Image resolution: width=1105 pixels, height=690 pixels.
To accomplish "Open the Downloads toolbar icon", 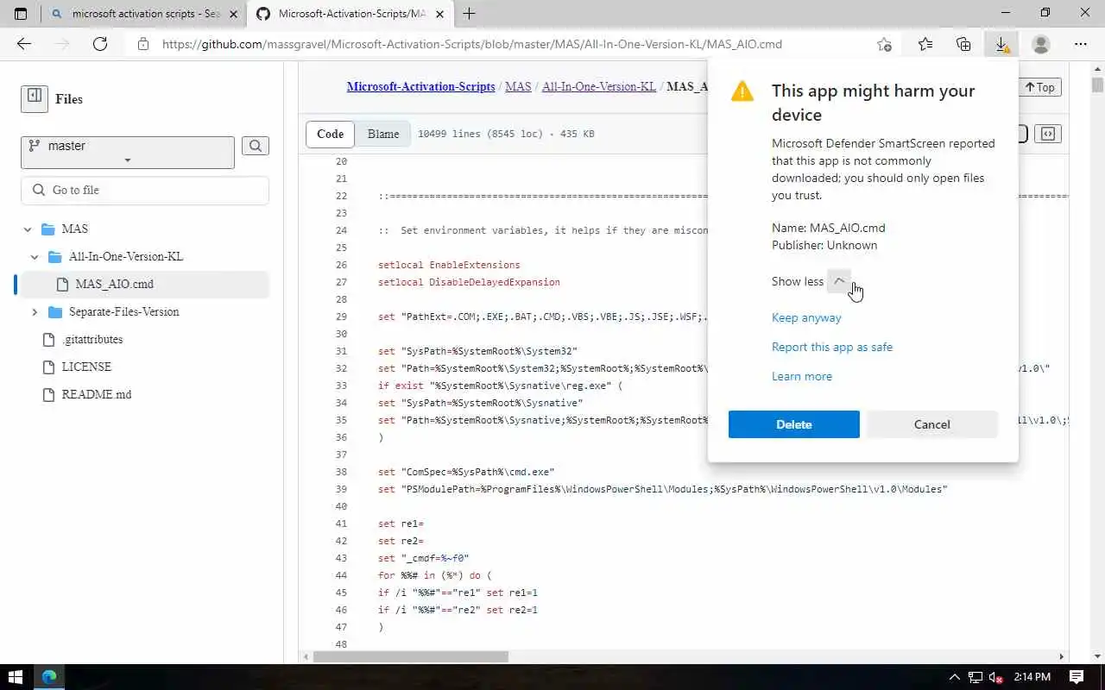I will (x=1001, y=44).
